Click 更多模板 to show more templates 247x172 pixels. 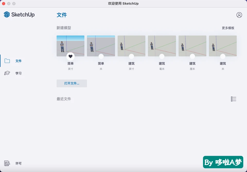(228, 28)
